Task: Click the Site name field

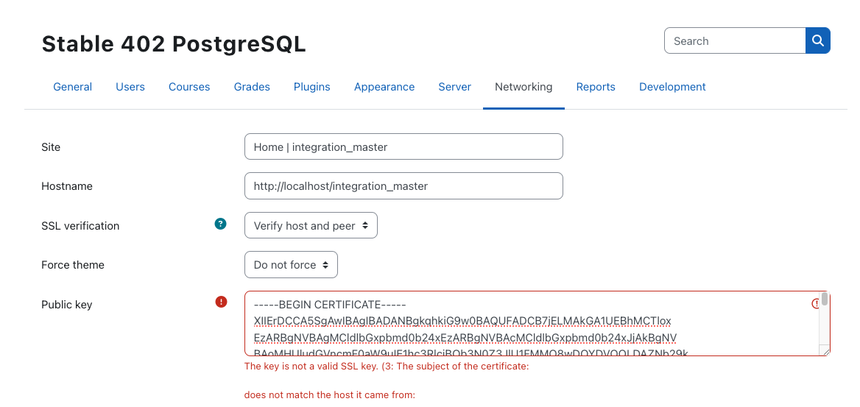Action: tap(403, 146)
